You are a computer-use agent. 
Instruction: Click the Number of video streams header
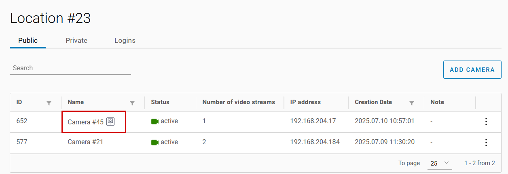coord(239,102)
